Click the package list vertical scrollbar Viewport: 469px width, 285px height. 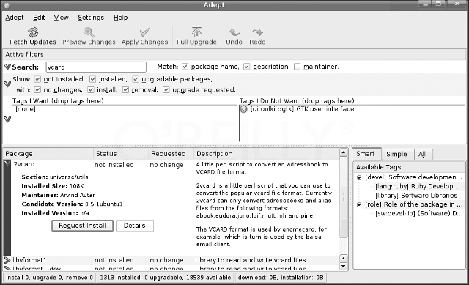pos(344,198)
